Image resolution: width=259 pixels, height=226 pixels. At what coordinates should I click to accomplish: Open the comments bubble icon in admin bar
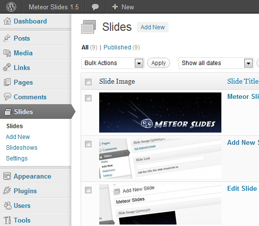(95, 7)
